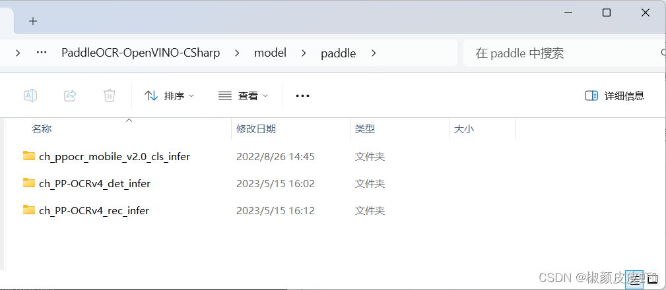The width and height of the screenshot is (666, 290).
Task: Sort by 大小 column header
Action: pyautogui.click(x=464, y=129)
